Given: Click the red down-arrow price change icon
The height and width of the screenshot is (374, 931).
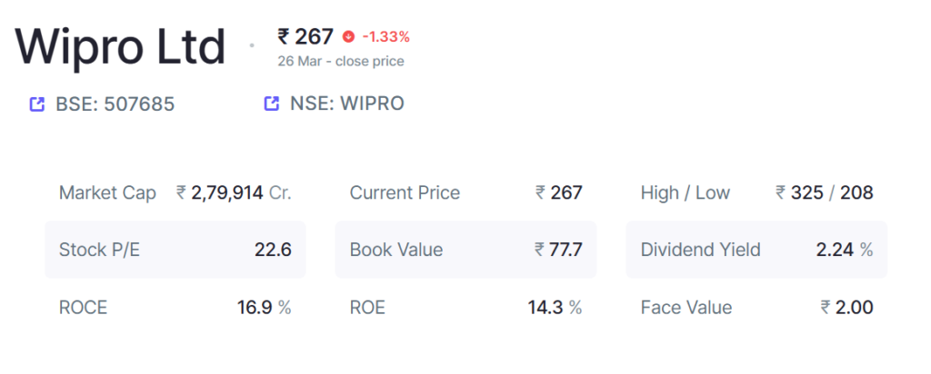Looking at the screenshot, I should coord(348,37).
